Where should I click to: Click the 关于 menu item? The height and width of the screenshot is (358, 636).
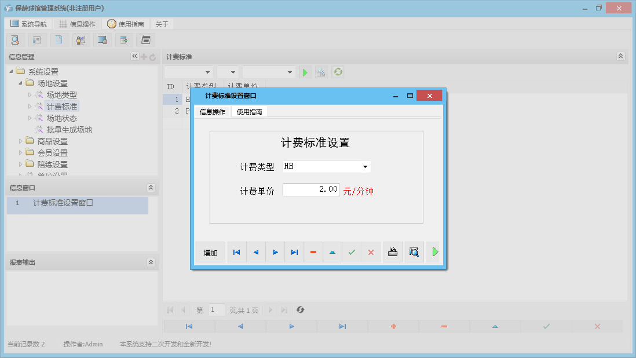(x=161, y=24)
